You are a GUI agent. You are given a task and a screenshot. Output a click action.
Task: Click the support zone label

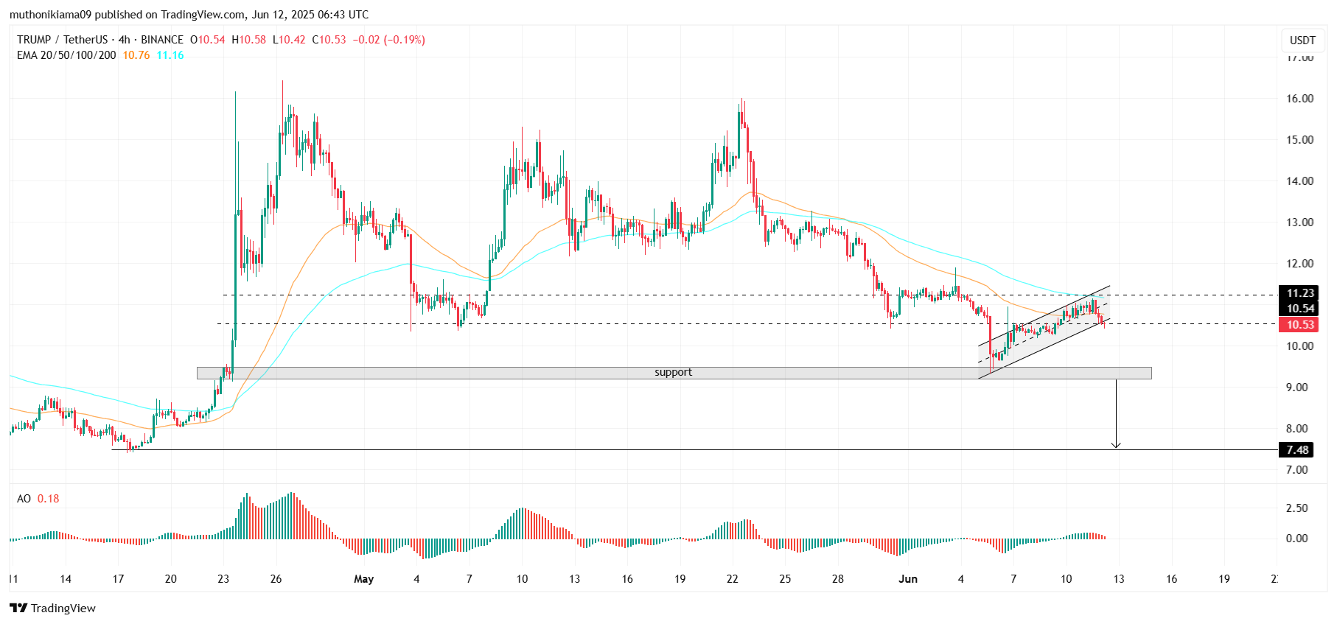pyautogui.click(x=673, y=373)
